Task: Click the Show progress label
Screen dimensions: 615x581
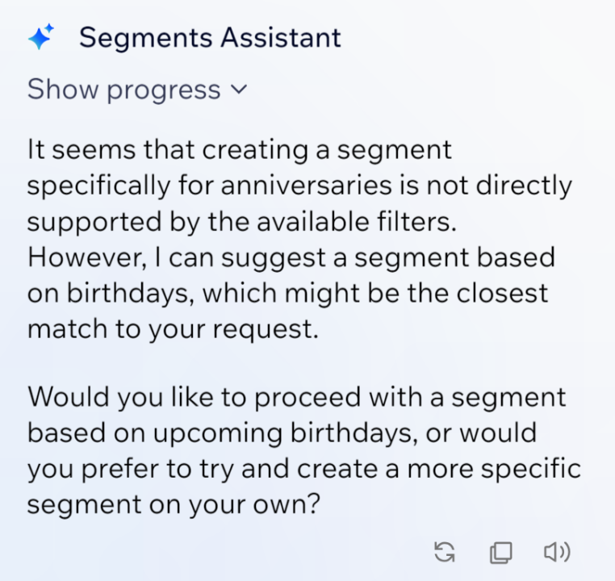Action: point(123,90)
